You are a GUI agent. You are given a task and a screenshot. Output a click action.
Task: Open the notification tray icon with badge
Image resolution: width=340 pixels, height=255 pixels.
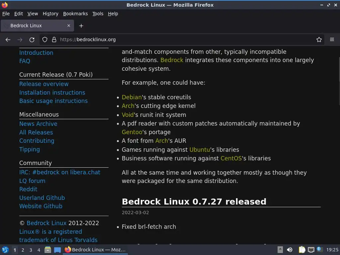click(319, 249)
